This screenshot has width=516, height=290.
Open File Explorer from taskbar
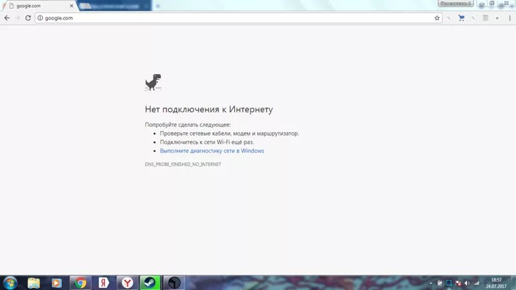click(x=34, y=283)
